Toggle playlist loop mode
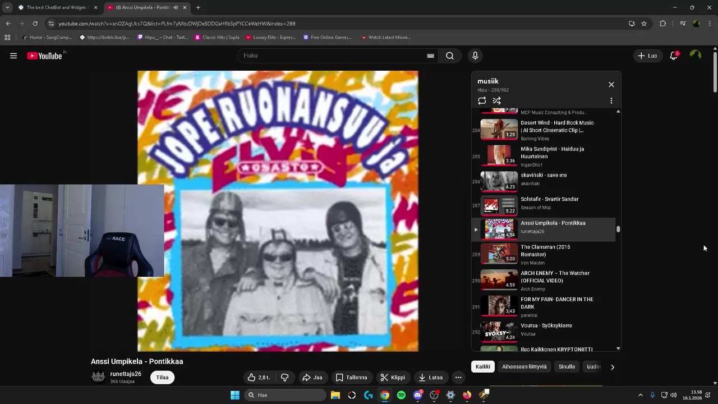The image size is (718, 404). (482, 101)
